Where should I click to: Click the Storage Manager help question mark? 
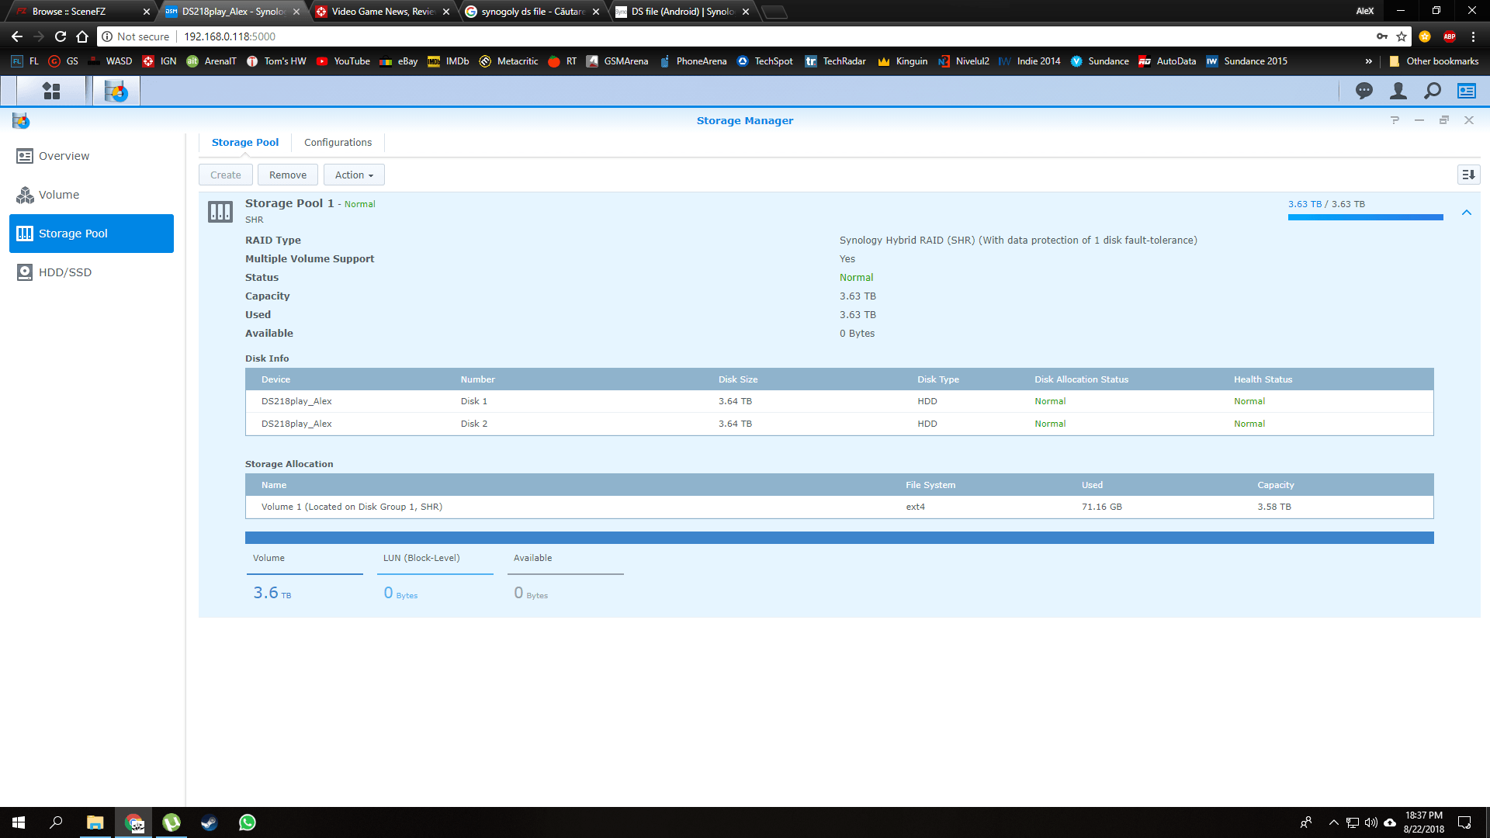(1395, 120)
